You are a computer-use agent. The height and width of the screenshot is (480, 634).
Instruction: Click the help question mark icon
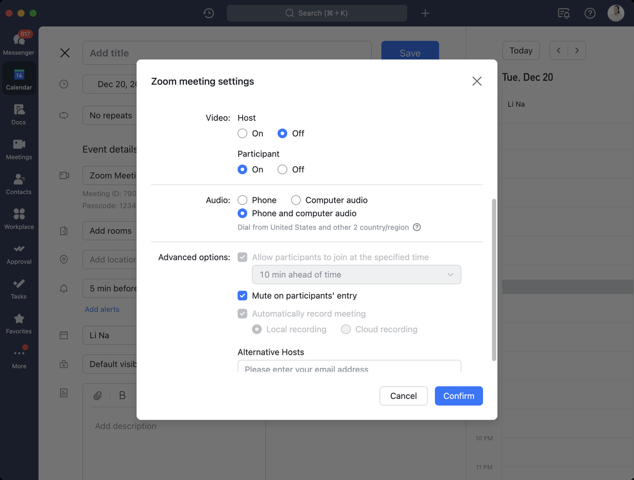coord(589,13)
